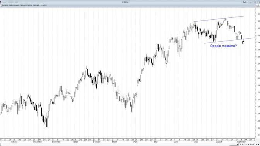Click the September label on date axis
260x146 pixels.
[241, 142]
